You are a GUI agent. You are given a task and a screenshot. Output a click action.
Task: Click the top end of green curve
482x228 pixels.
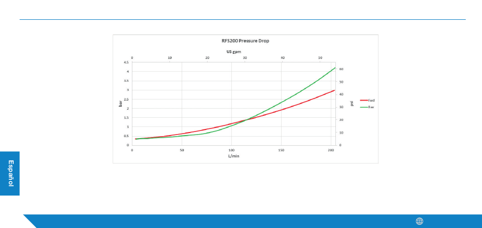tap(334, 68)
